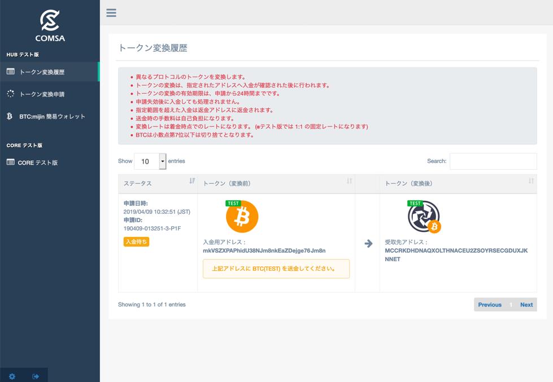The image size is (553, 382).
Task: Open the Show entries dropdown
Action: [150, 161]
